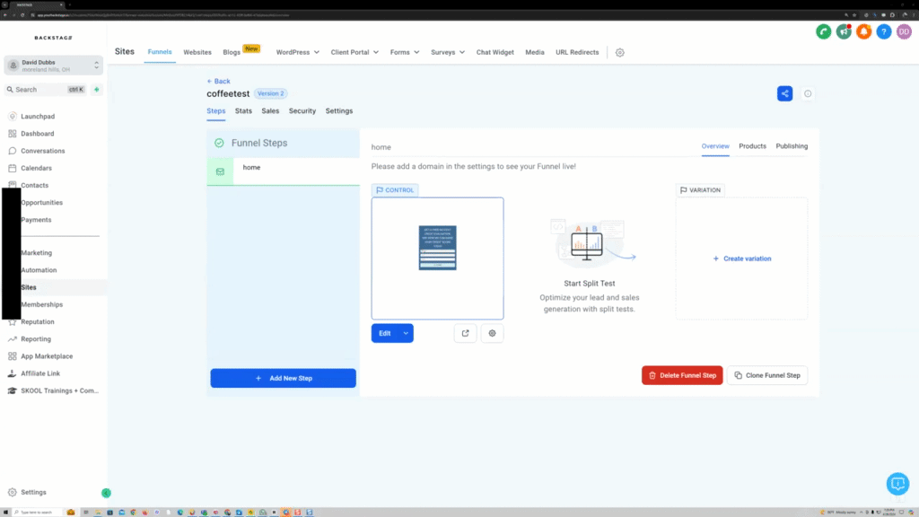This screenshot has height=517, width=919.
Task: Click the Add New Step button
Action: (283, 378)
